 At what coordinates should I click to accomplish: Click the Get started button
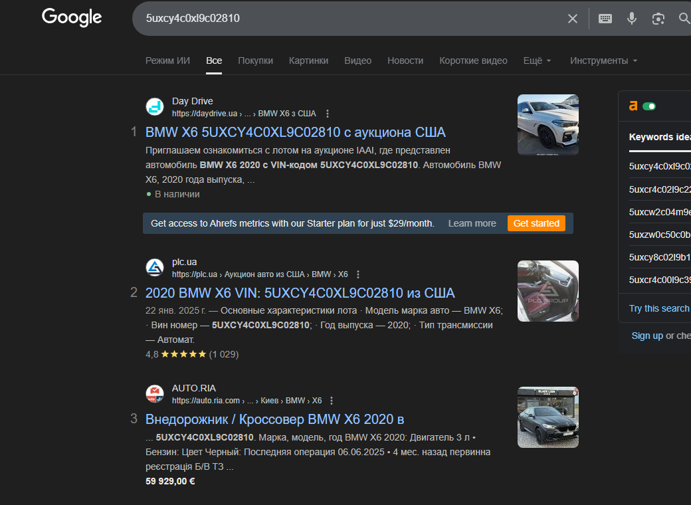click(x=536, y=223)
